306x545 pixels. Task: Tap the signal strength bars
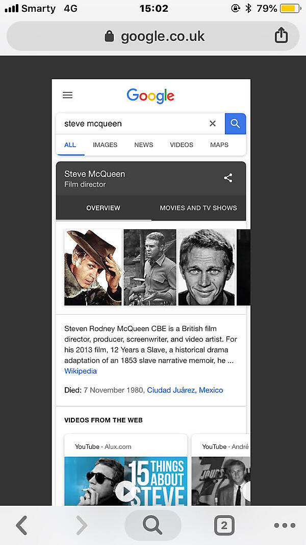(x=11, y=8)
